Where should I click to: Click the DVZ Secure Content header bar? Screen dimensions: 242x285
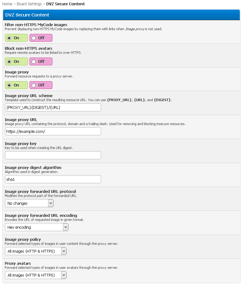pos(121,15)
